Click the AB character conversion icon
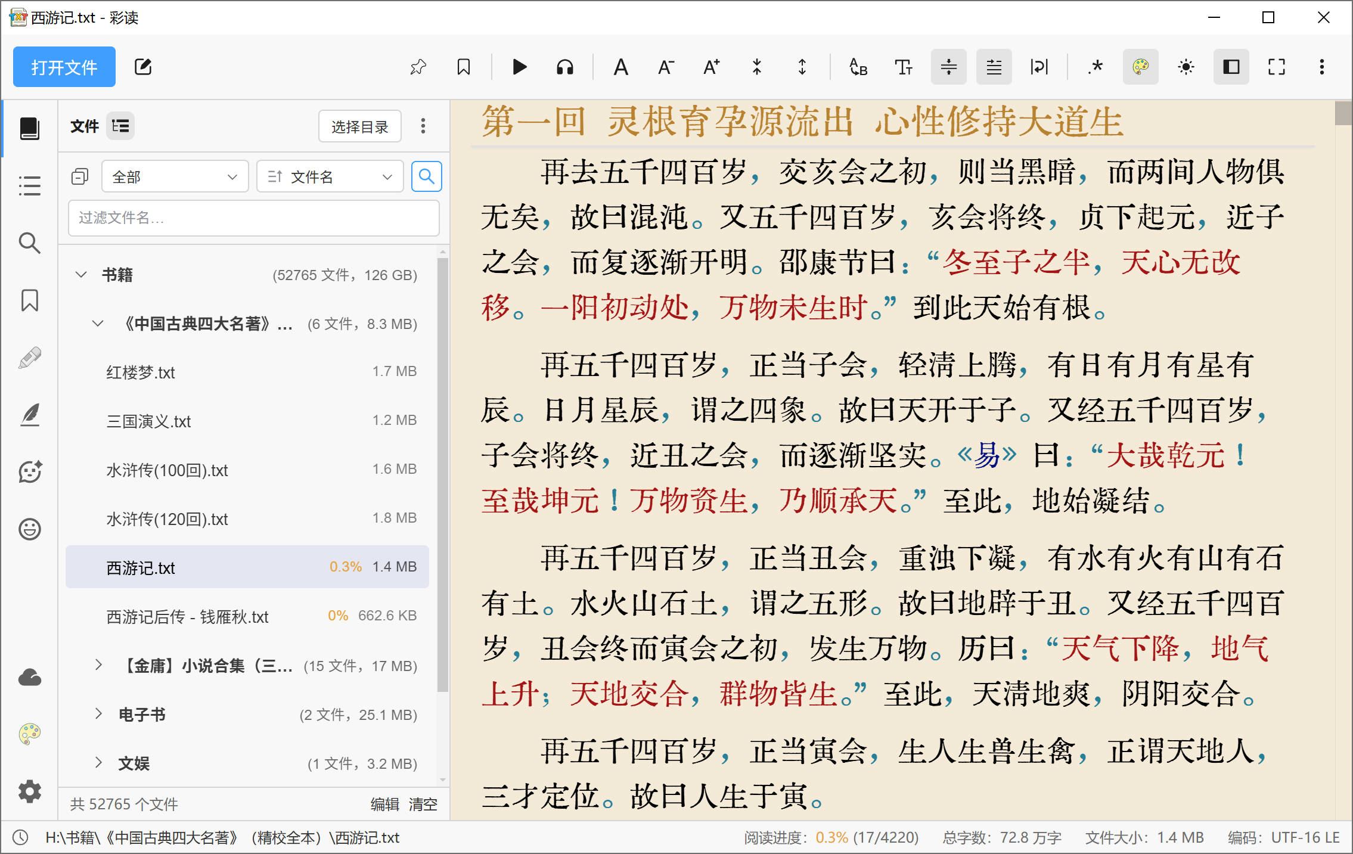1353x854 pixels. 858,67
